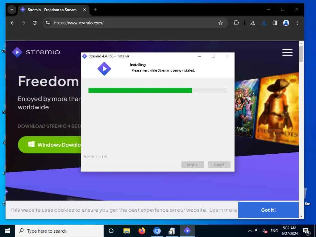The width and height of the screenshot is (316, 237).
Task: Click the browser forward arrow
Action: coord(23,23)
